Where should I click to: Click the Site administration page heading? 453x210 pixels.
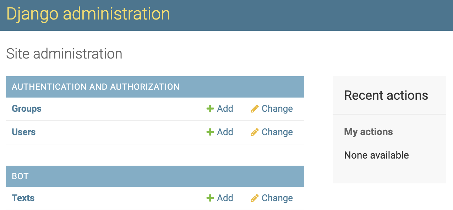[64, 54]
